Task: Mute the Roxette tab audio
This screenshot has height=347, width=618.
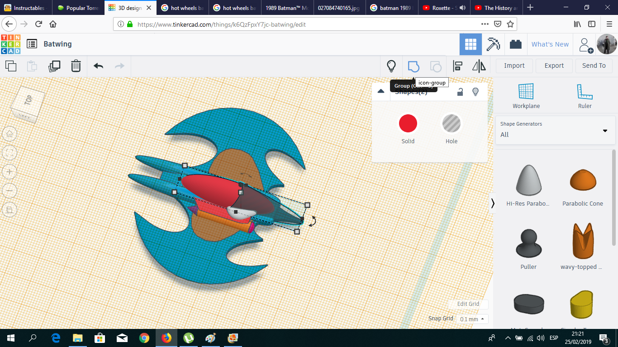Action: point(462,8)
